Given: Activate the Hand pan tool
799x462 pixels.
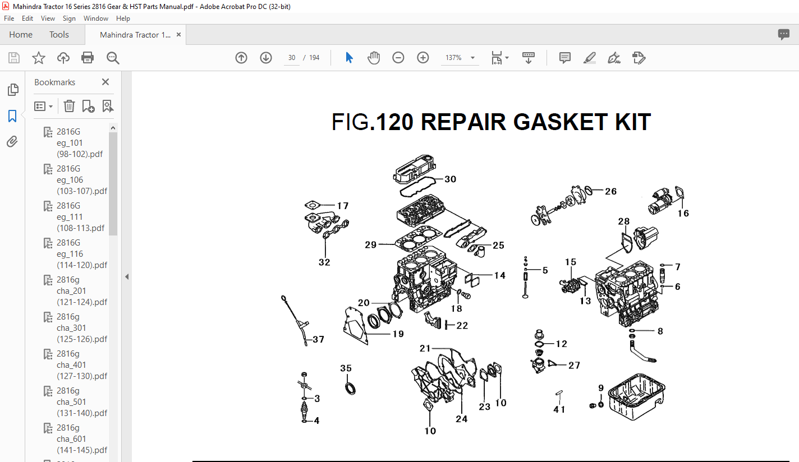Looking at the screenshot, I should click(374, 58).
